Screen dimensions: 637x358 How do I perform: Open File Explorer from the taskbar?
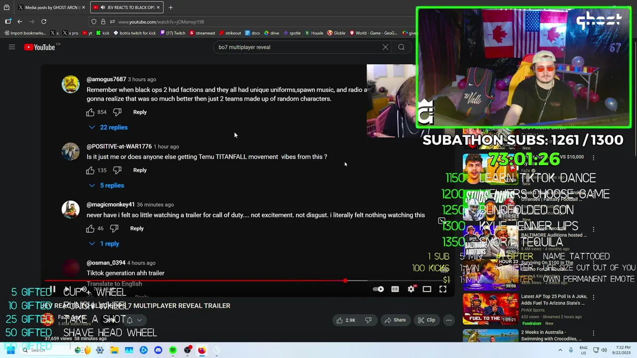114,350
